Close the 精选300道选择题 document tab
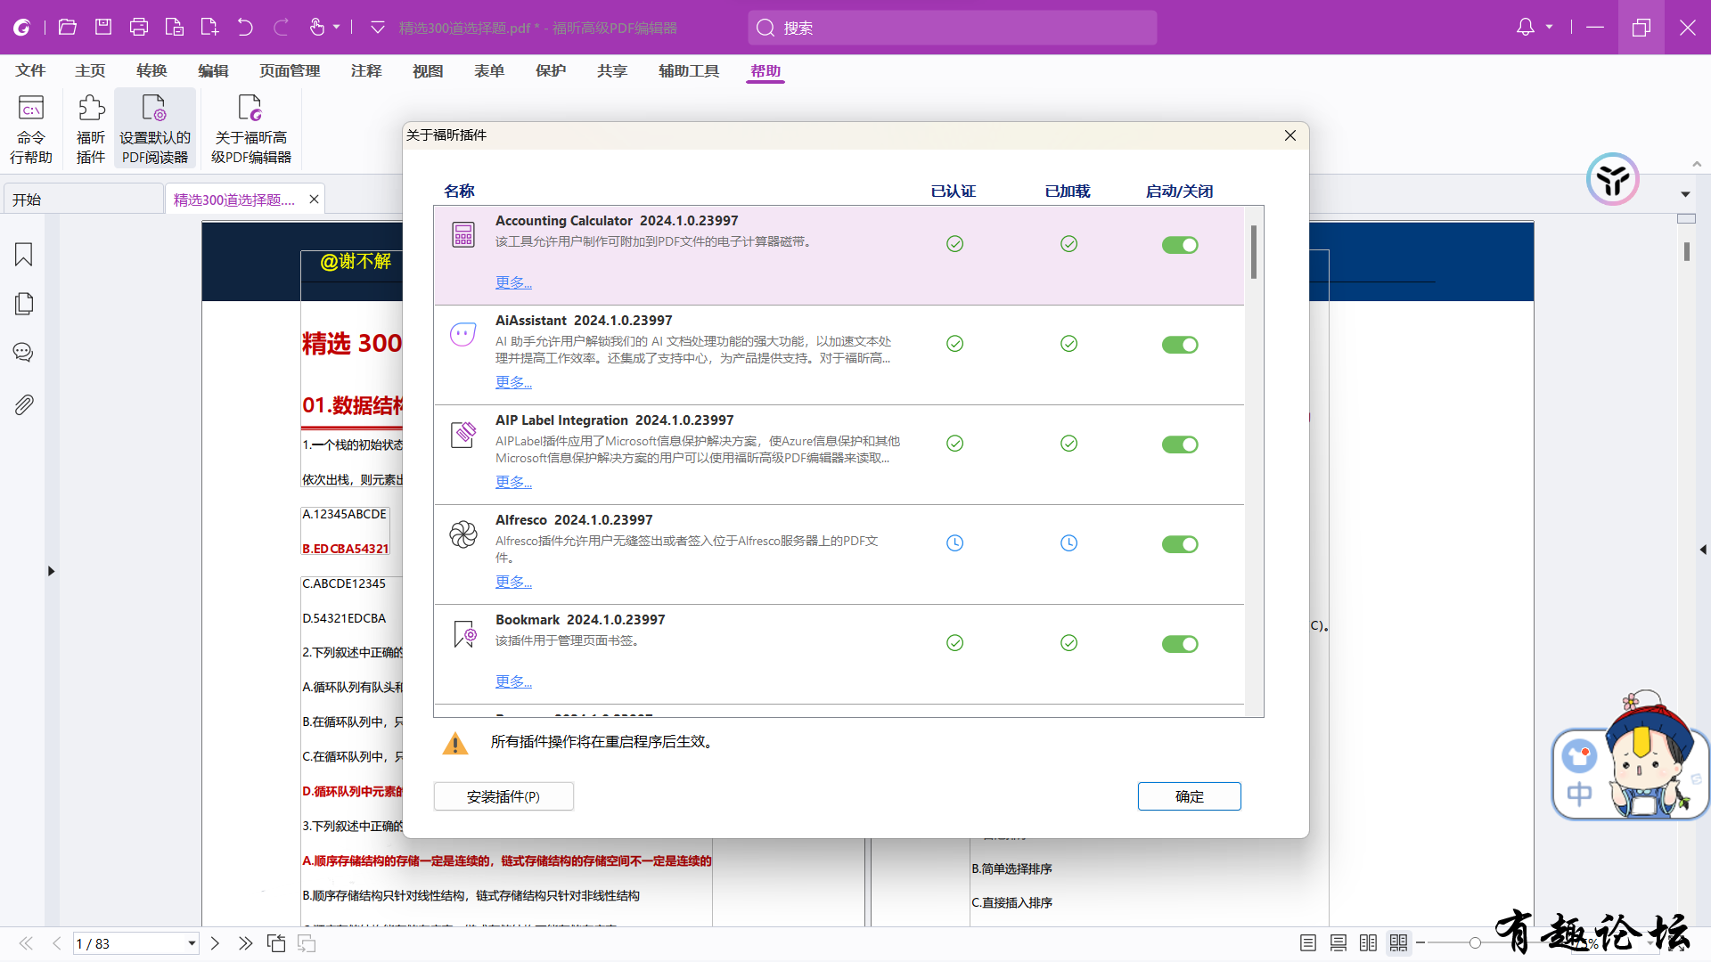The height and width of the screenshot is (962, 1711). pos(314,200)
